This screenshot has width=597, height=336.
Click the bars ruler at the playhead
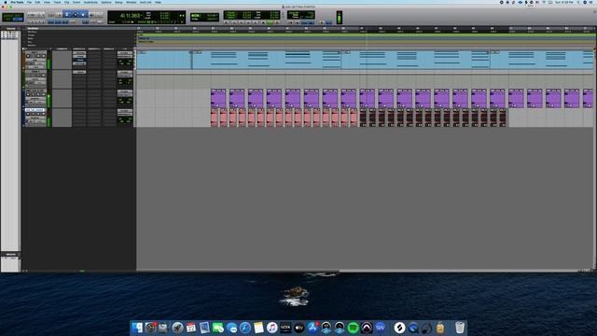[367, 29]
